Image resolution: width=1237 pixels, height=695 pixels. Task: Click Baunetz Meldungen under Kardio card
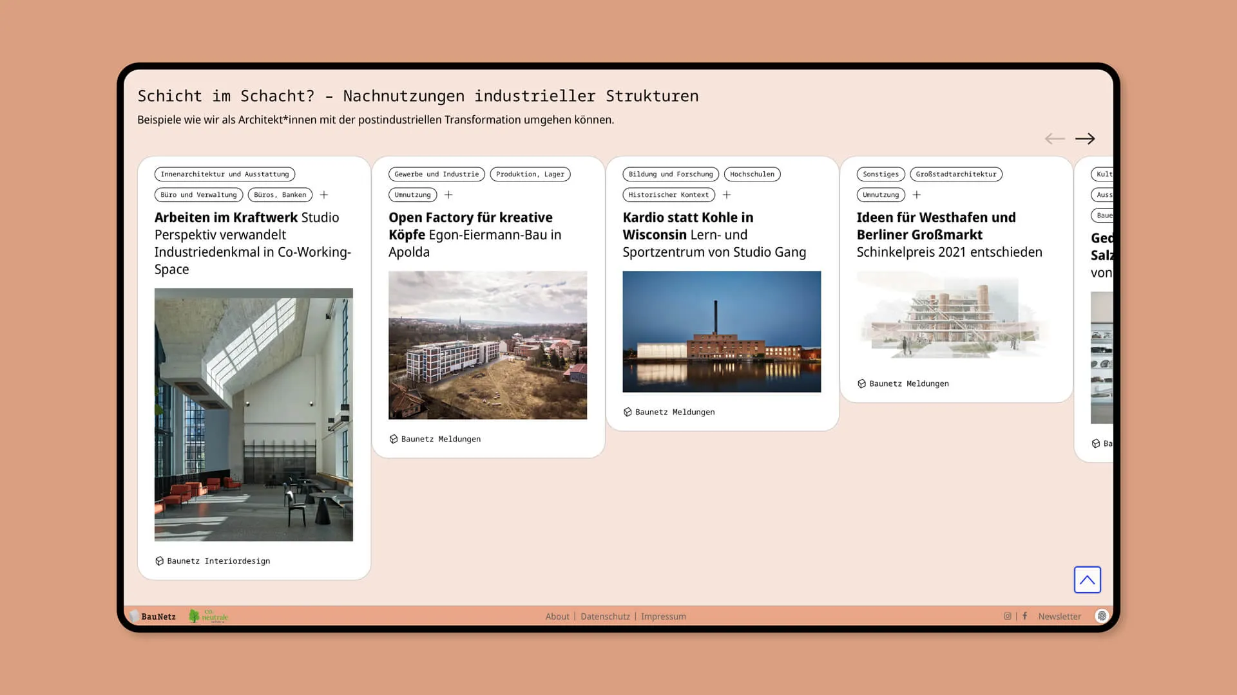point(675,412)
